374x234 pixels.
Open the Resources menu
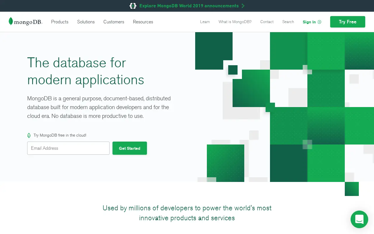coord(143,22)
